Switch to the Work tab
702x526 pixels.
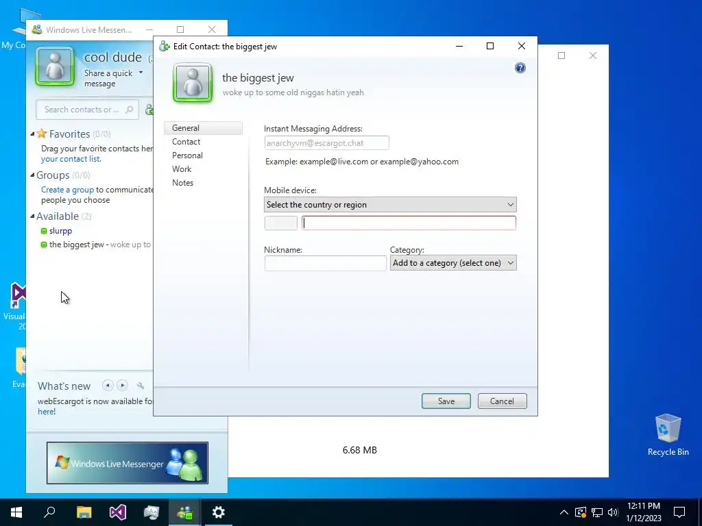(181, 169)
